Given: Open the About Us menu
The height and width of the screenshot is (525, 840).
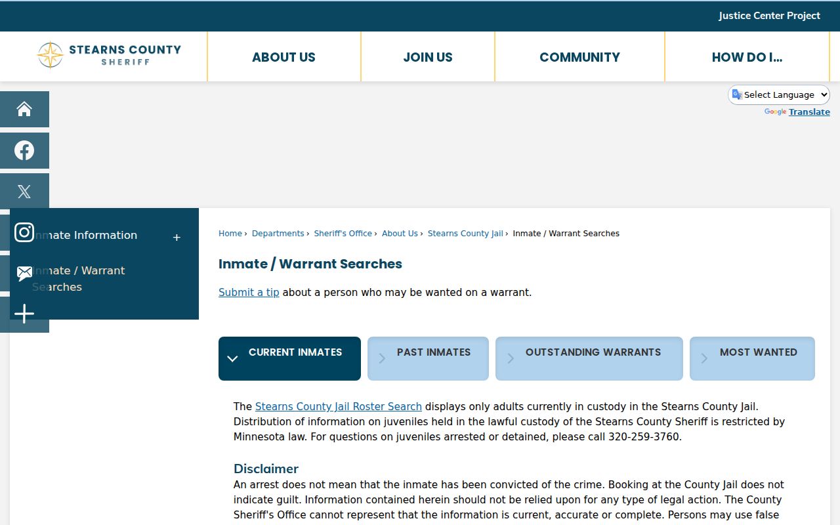Looking at the screenshot, I should (x=283, y=57).
